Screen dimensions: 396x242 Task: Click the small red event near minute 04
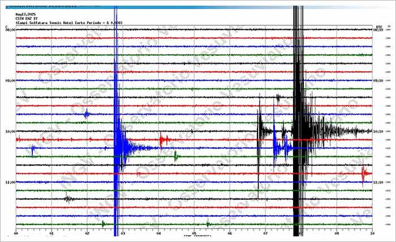(163, 139)
